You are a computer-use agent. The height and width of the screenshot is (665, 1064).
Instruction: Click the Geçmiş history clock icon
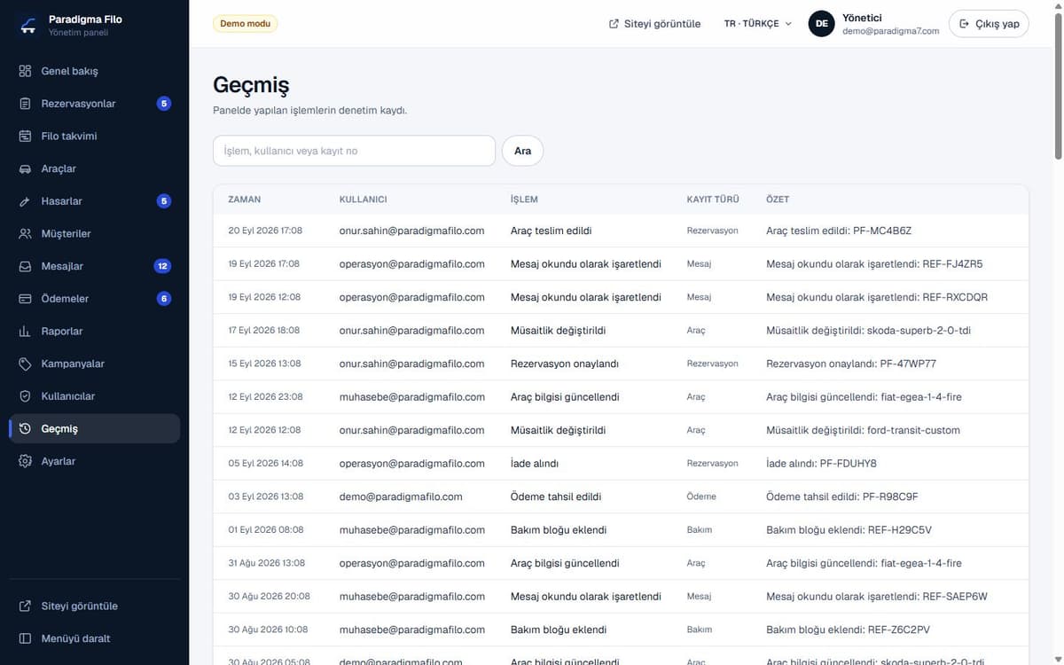[x=25, y=429]
